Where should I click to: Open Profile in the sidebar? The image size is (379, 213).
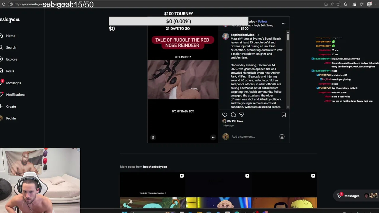pos(8,118)
